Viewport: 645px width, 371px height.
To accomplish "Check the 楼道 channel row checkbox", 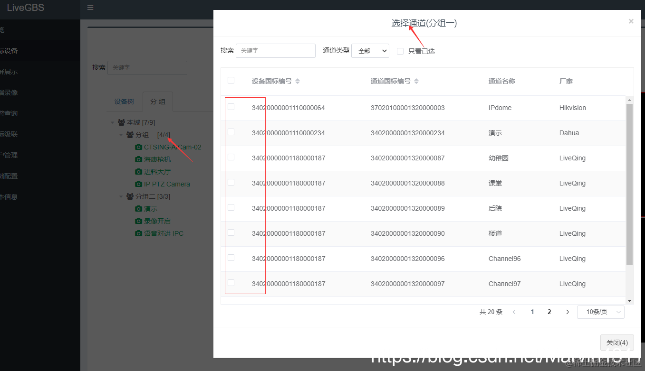I will tap(231, 232).
